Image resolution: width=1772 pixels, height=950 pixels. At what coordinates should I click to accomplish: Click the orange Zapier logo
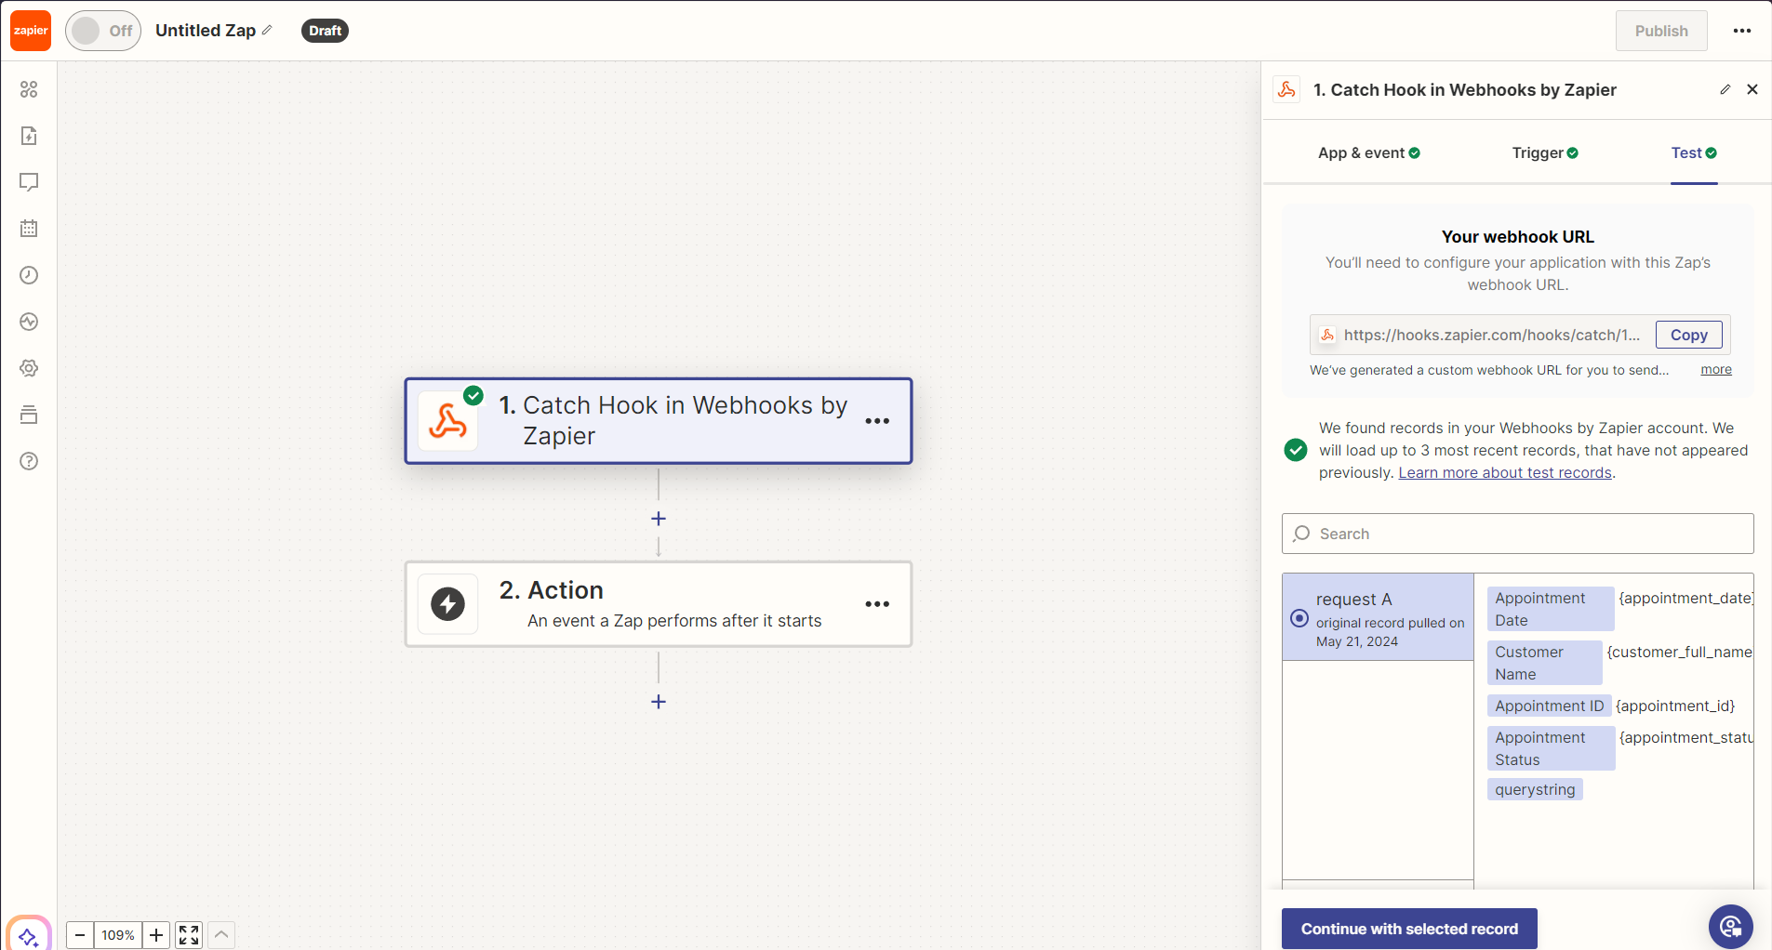point(31,30)
